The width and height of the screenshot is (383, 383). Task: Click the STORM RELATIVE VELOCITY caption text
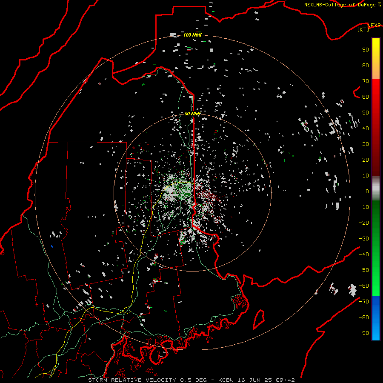pyautogui.click(x=132, y=380)
